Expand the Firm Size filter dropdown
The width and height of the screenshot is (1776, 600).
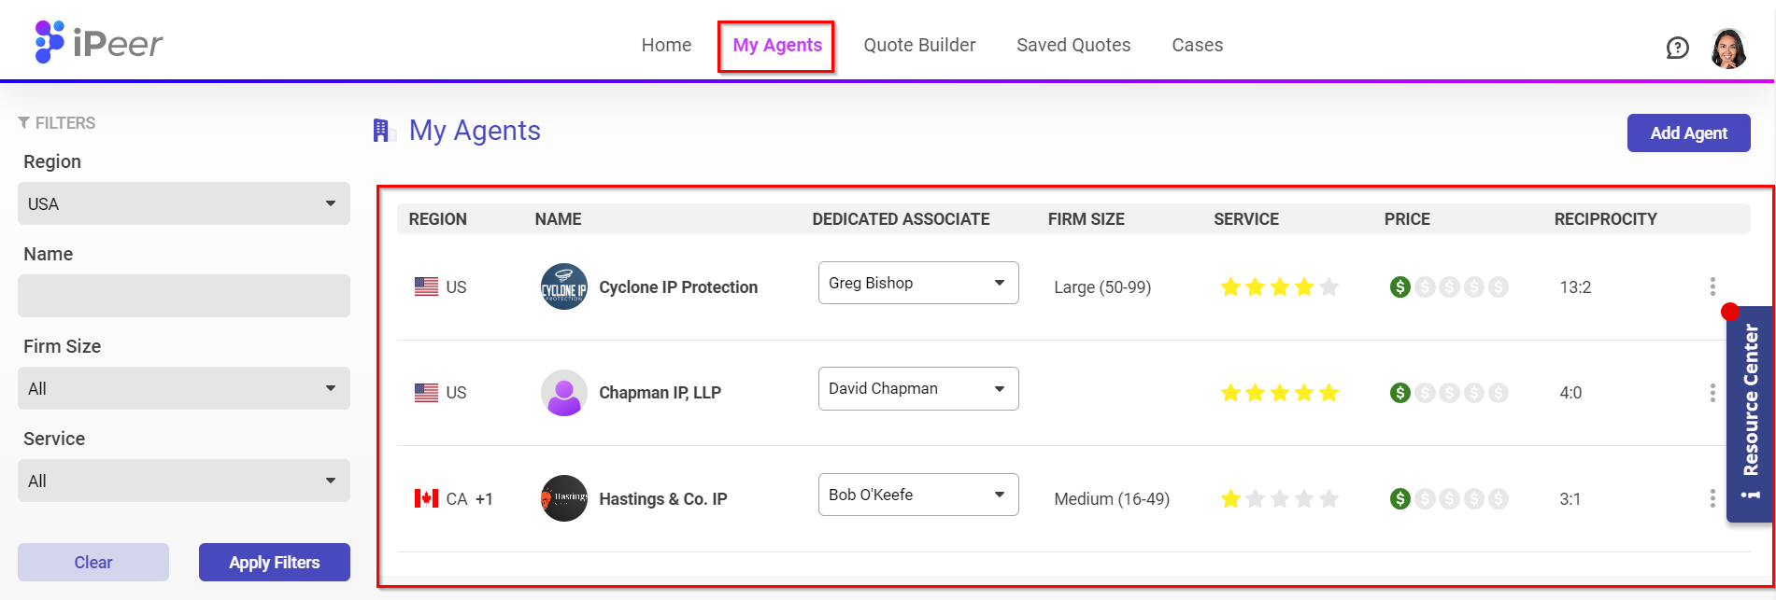[x=183, y=388]
